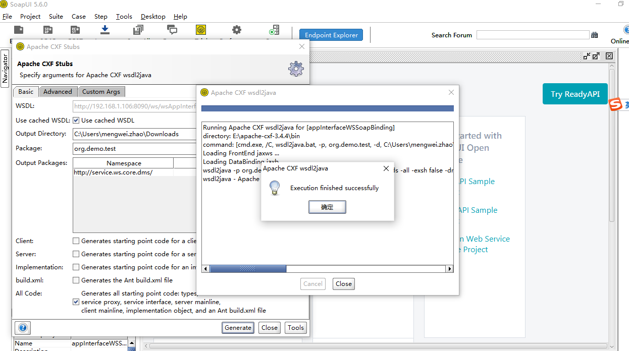Open the Tools menu in menu bar
Image resolution: width=629 pixels, height=351 pixels.
coord(124,16)
